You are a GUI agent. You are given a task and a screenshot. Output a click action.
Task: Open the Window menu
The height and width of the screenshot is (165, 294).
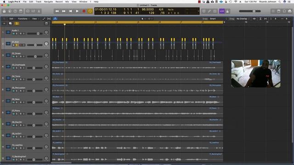click(83, 2)
